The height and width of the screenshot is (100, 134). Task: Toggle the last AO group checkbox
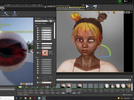pos(38,39)
